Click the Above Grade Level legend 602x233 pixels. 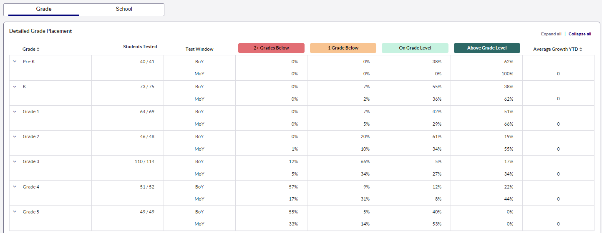click(x=487, y=48)
